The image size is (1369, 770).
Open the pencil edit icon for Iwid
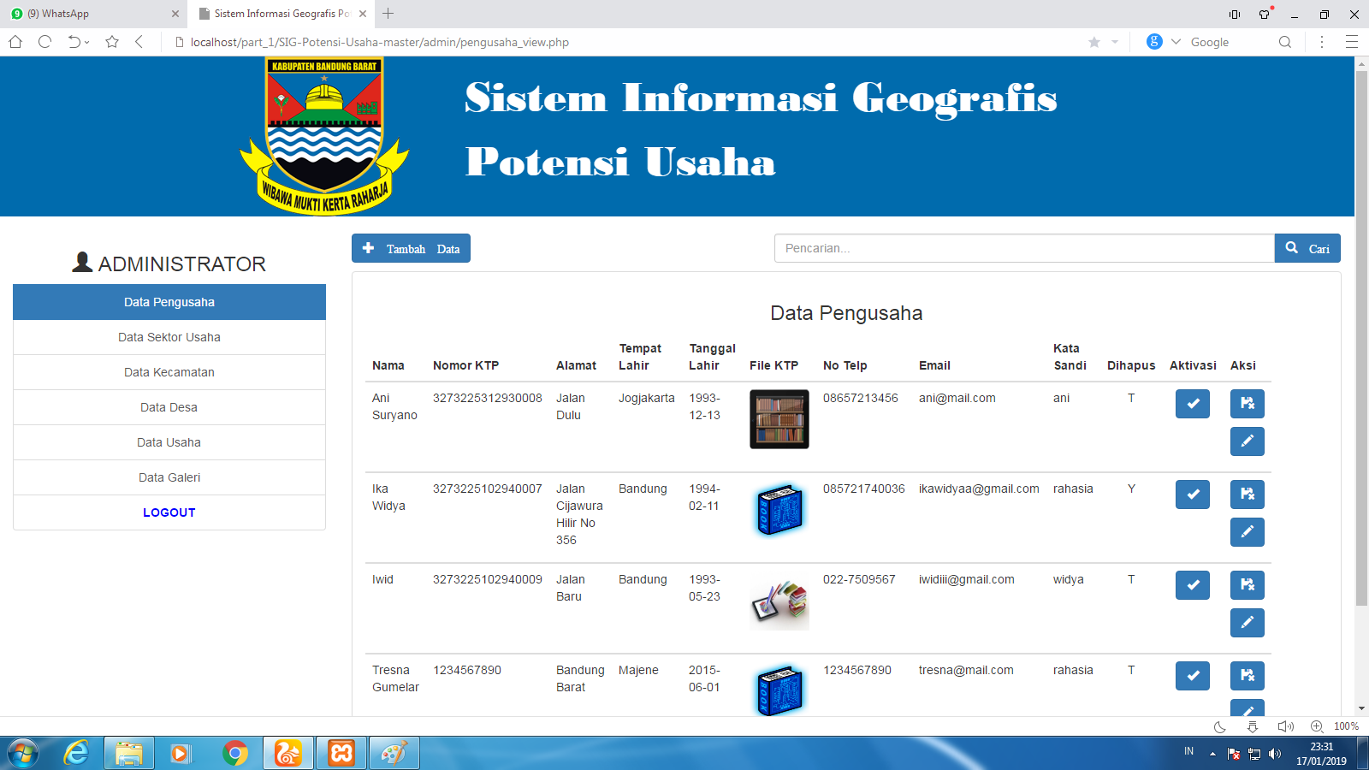point(1247,623)
